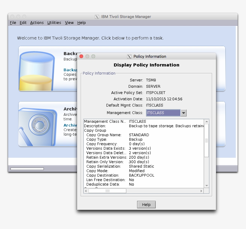Click the vertical scrollbar down arrow
The height and width of the screenshot is (229, 246).
point(206,185)
